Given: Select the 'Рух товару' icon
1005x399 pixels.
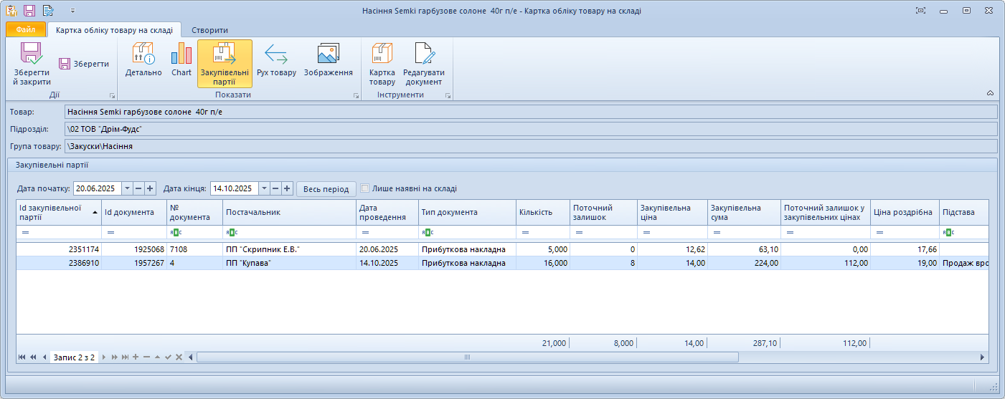Looking at the screenshot, I should click(276, 60).
